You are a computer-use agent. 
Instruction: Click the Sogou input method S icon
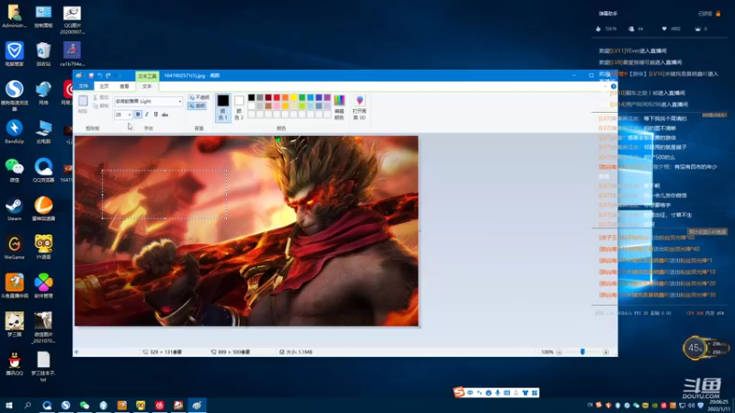pos(458,393)
